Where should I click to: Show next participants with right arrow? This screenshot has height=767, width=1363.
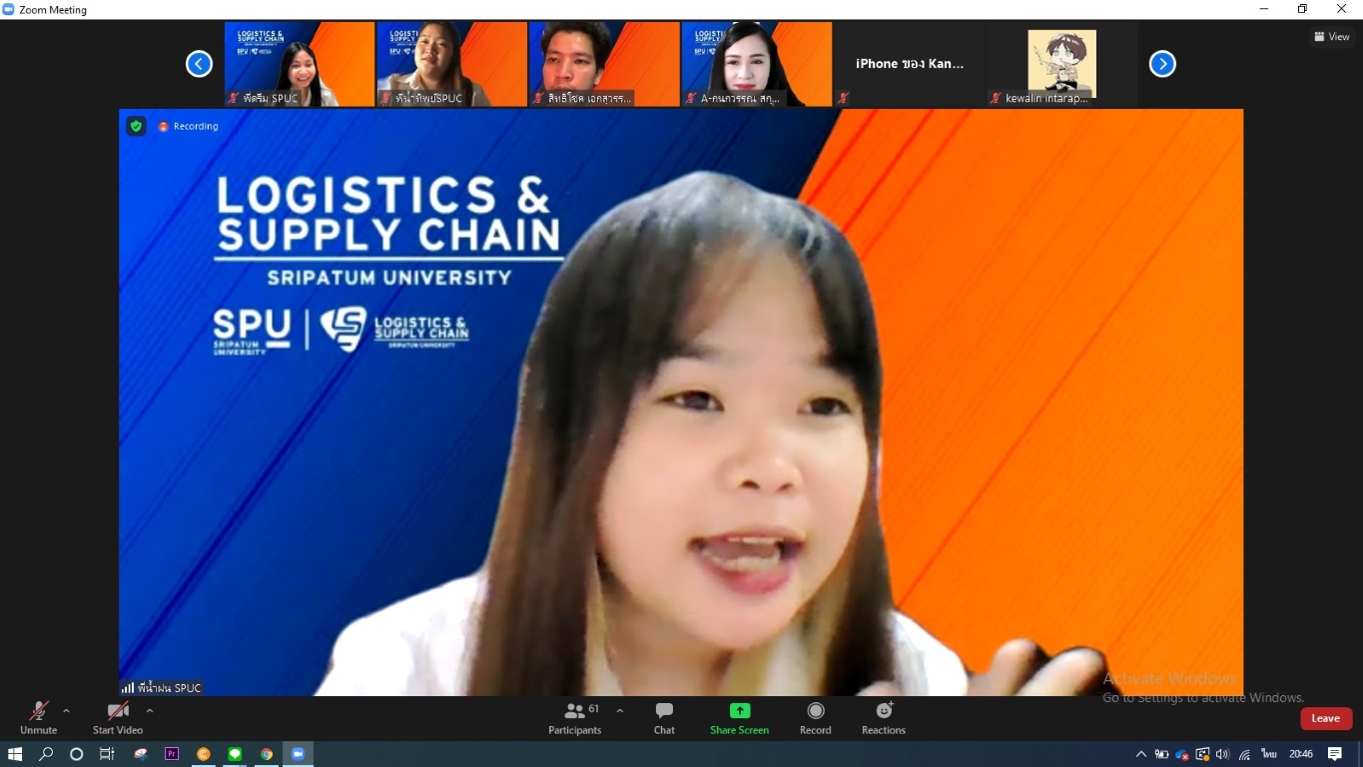click(x=1162, y=64)
